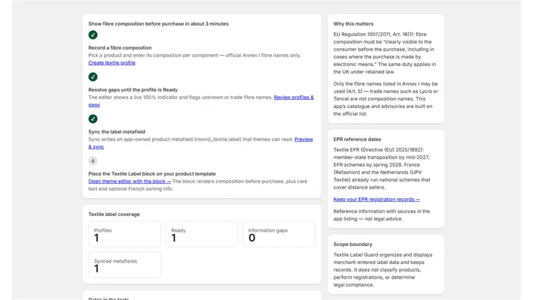Select the Ready count card
This screenshot has height=300, width=533.
202,234
